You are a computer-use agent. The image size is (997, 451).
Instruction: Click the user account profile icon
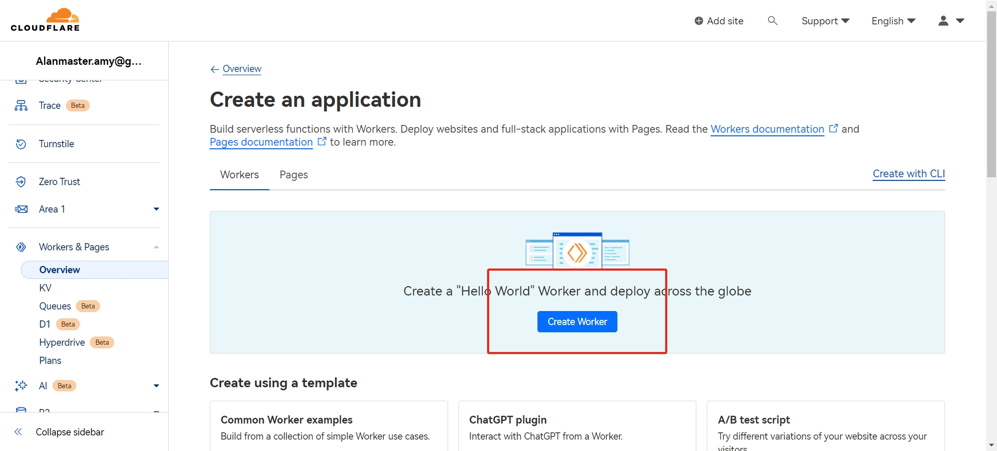[944, 21]
